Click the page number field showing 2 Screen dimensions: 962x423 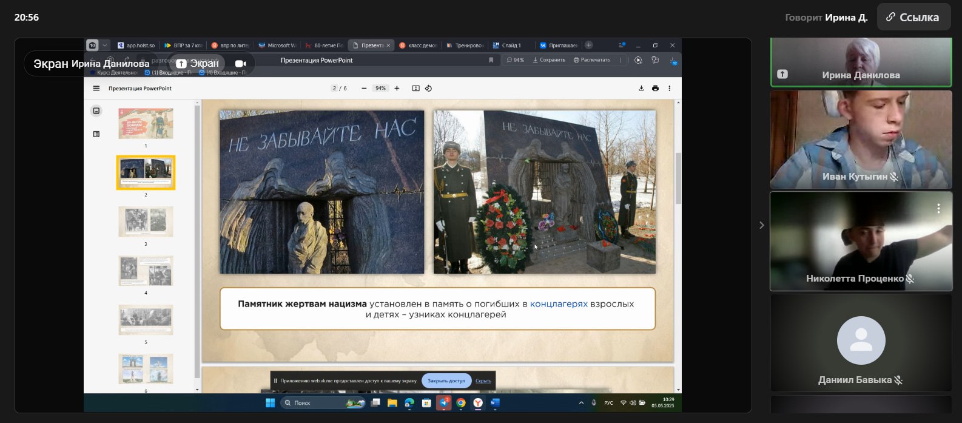pos(334,89)
